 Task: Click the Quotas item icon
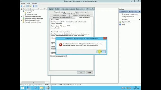(x=25, y=13)
